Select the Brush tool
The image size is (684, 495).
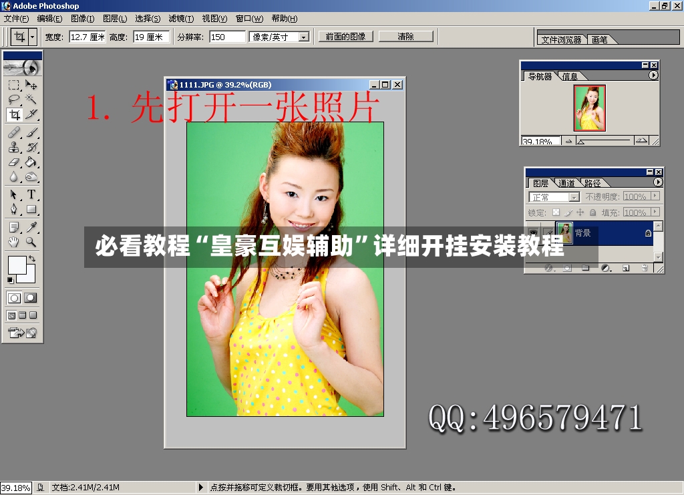click(31, 132)
